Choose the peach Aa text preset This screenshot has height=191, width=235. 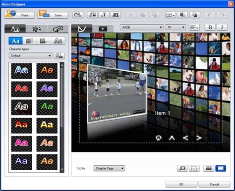point(47,143)
